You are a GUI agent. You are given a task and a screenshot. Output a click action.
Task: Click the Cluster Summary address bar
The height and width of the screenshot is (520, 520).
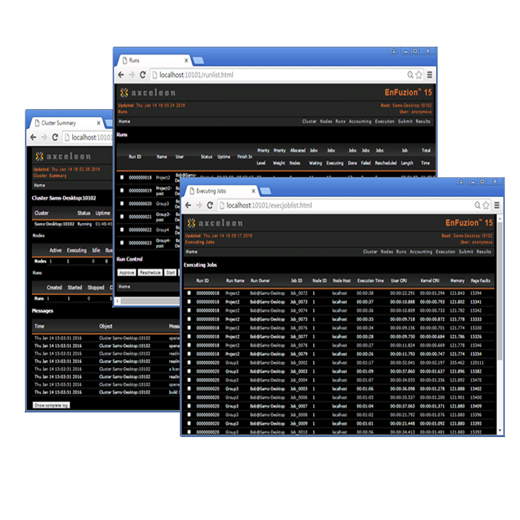pos(88,137)
